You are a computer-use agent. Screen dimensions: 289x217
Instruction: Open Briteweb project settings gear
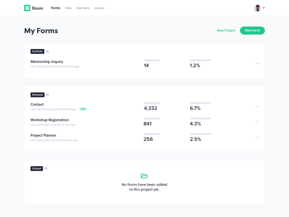point(48,95)
